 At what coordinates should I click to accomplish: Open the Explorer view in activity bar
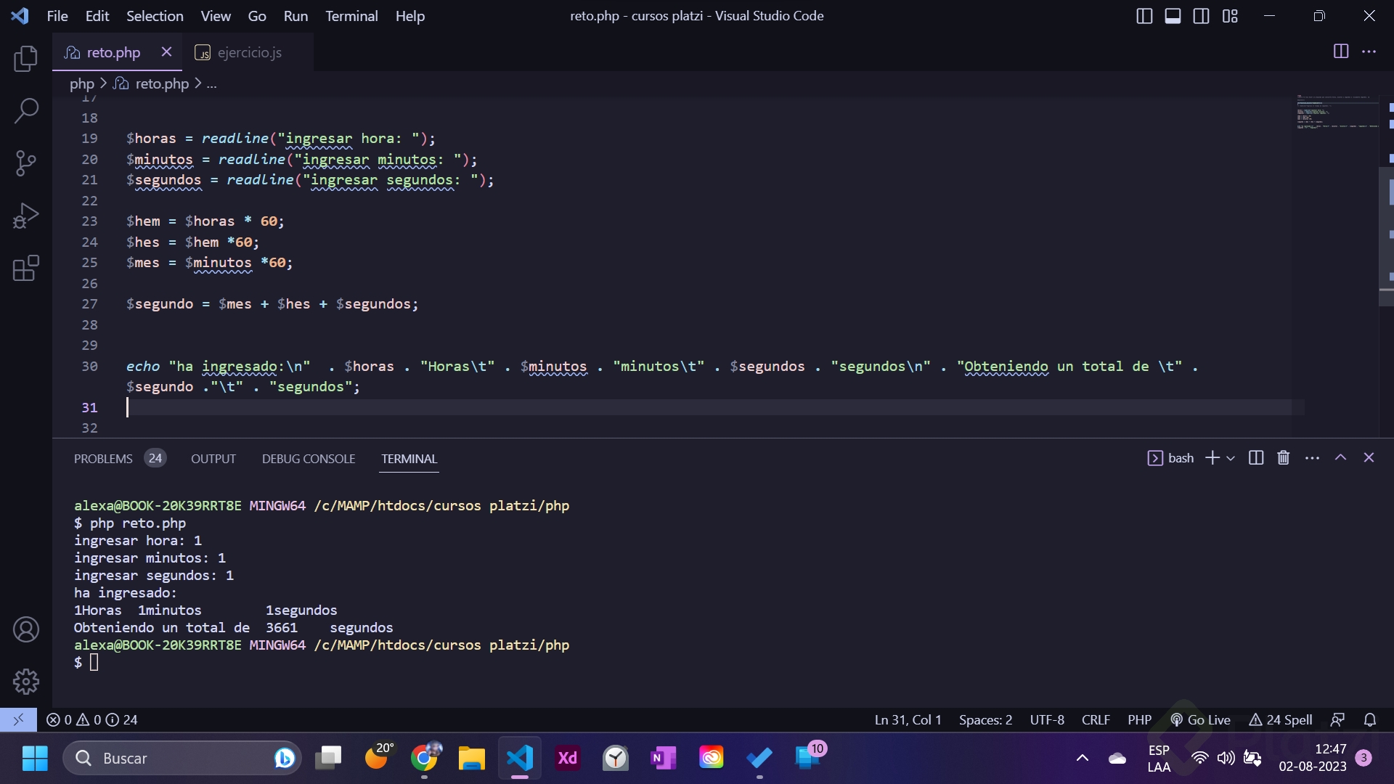coord(26,59)
